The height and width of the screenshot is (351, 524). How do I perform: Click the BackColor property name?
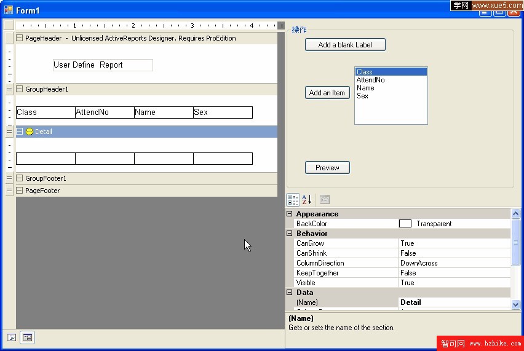(311, 224)
